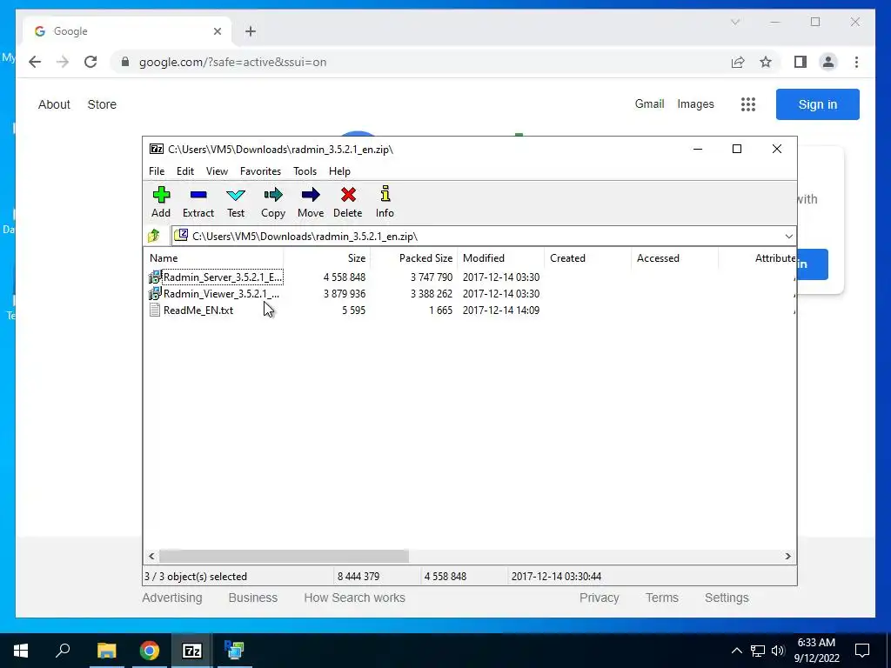Show hidden system tray icons
The image size is (891, 668).
click(x=736, y=651)
